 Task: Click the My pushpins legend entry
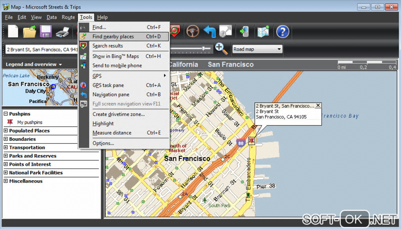tap(29, 122)
